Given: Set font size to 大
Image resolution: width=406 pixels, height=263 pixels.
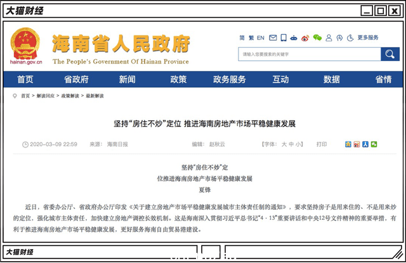Looking at the screenshot, I should tap(284, 144).
